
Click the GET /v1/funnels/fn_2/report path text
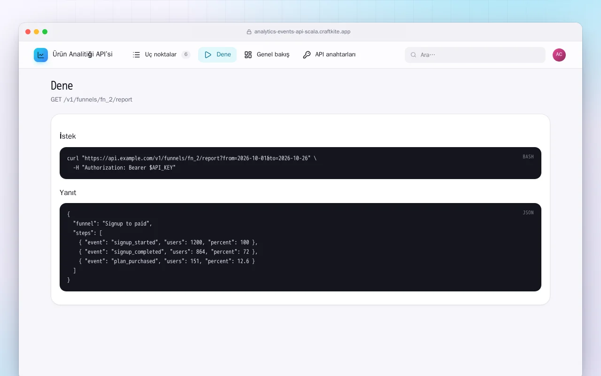(92, 100)
